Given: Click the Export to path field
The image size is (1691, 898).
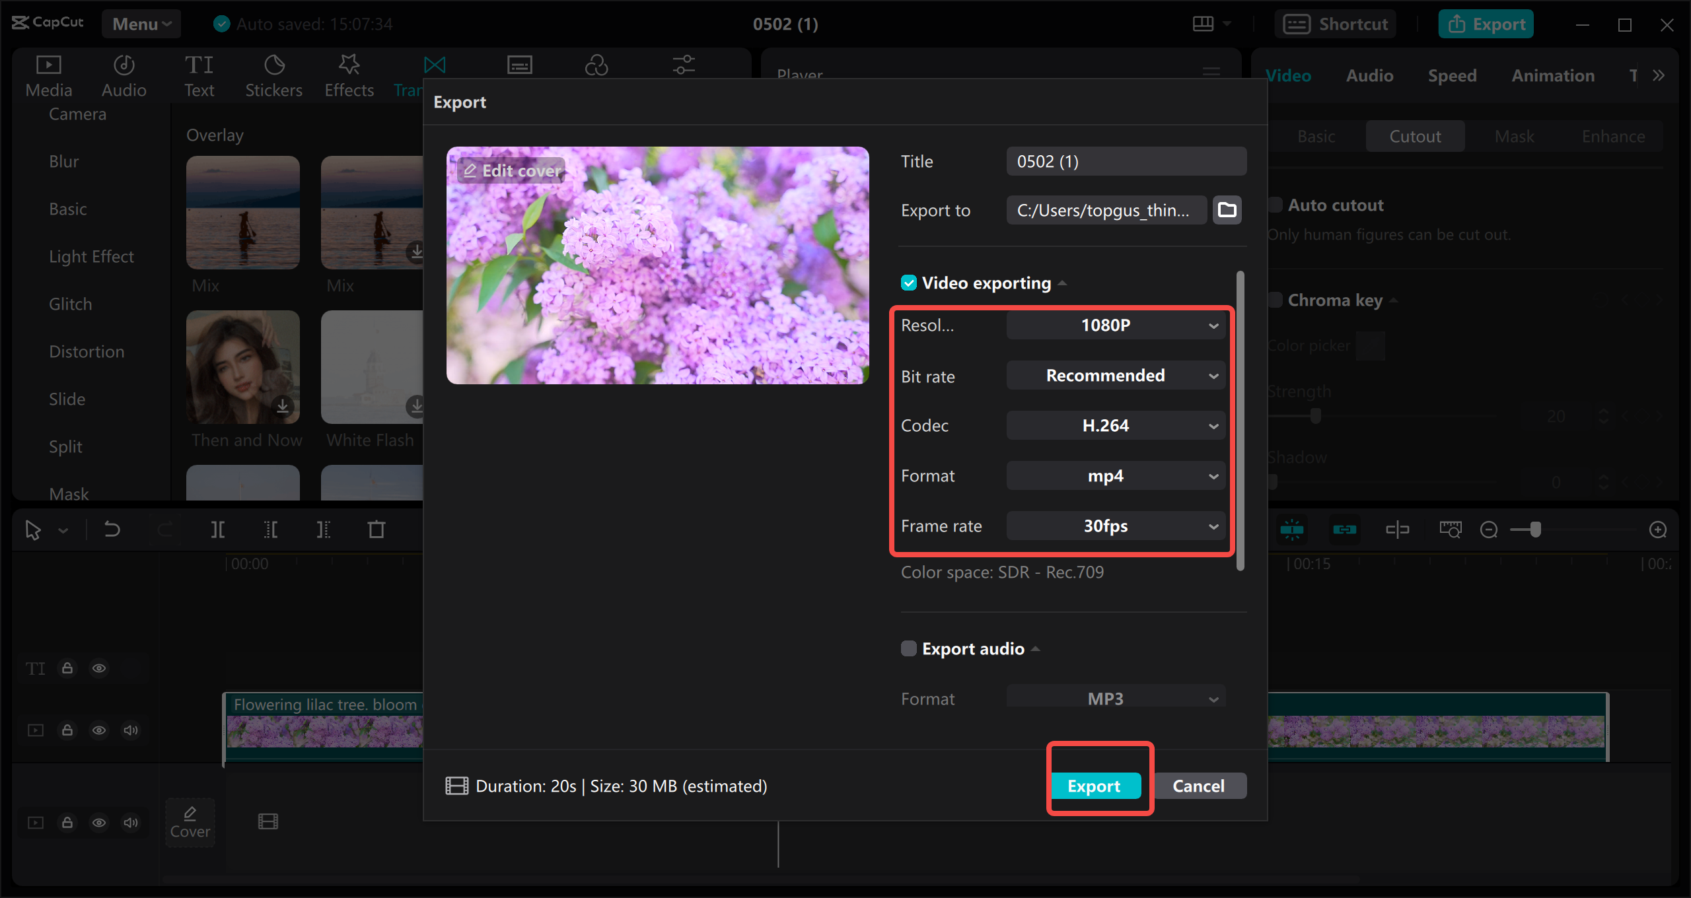Looking at the screenshot, I should coord(1106,210).
